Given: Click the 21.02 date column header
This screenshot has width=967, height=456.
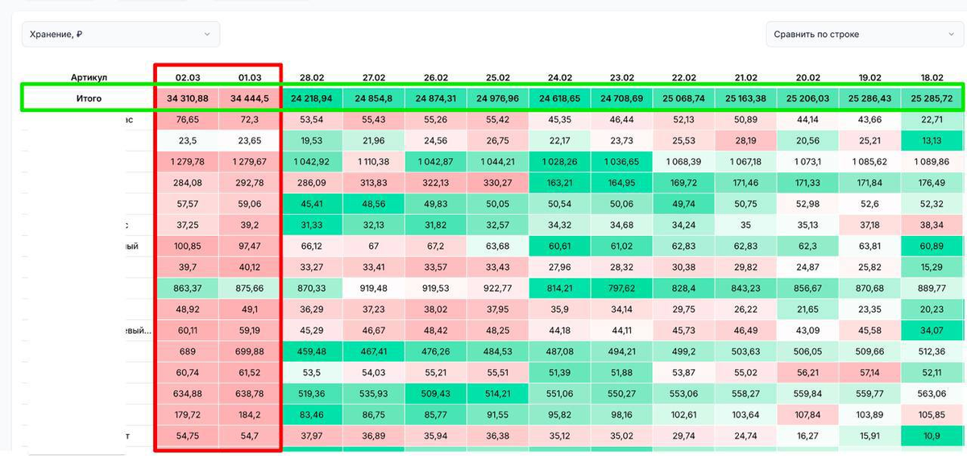Looking at the screenshot, I should tap(746, 77).
